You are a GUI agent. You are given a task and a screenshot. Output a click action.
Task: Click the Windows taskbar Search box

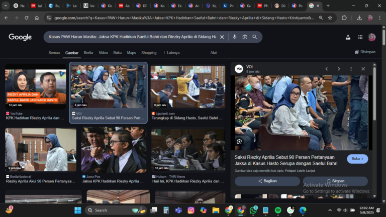(116, 210)
